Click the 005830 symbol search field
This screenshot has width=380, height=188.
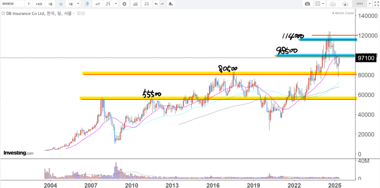(12, 4)
